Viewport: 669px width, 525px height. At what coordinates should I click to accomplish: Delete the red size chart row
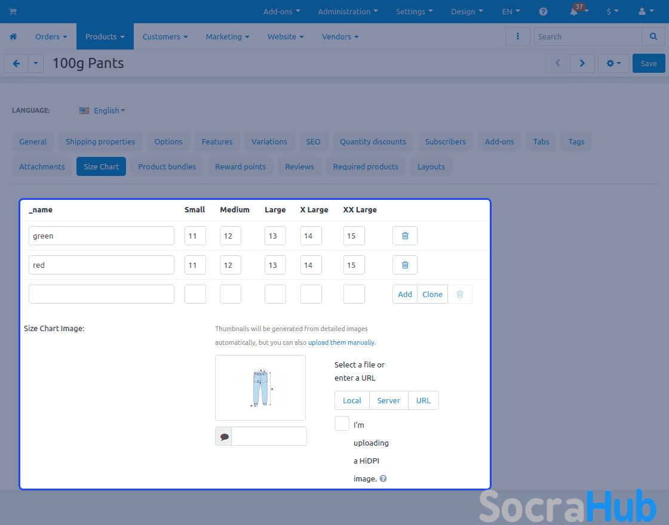point(405,265)
